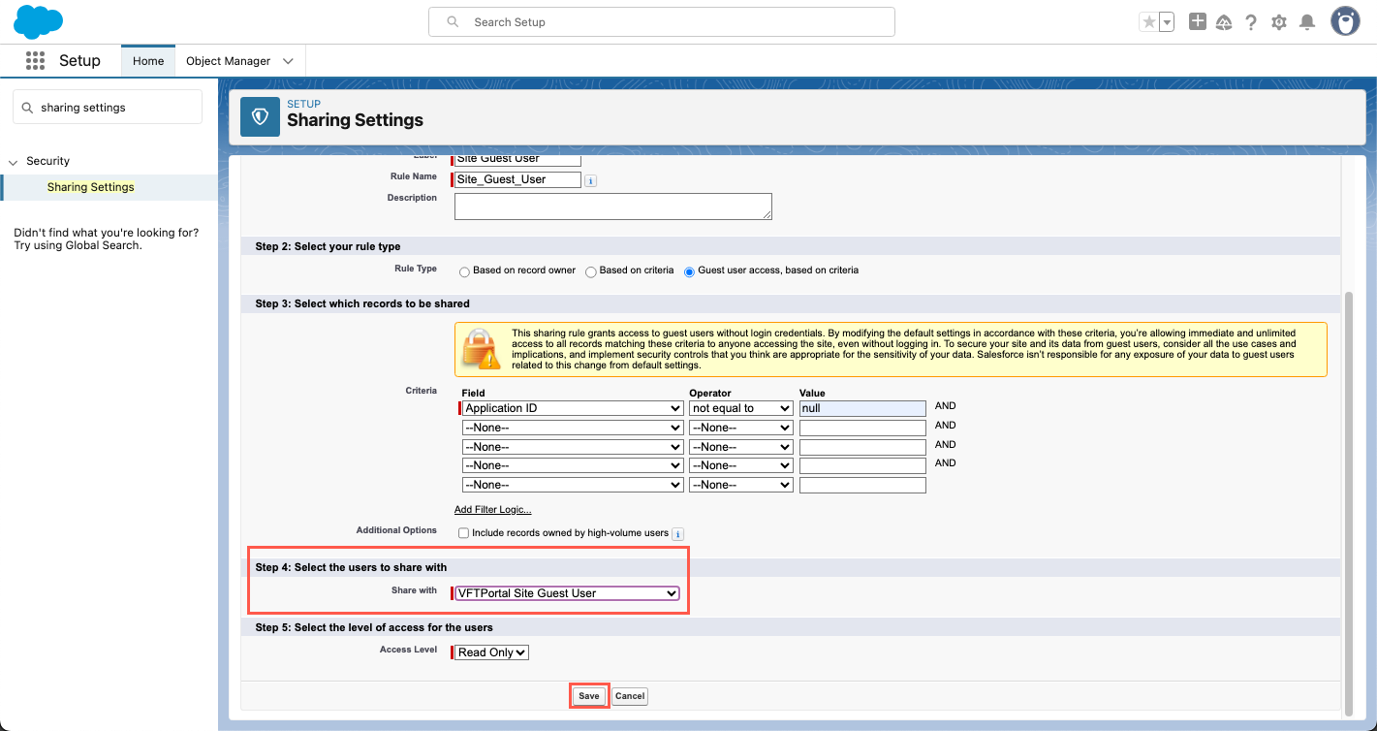Viewport: 1377px width, 731px height.
Task: Click the Rule Name info icon
Action: [591, 180]
